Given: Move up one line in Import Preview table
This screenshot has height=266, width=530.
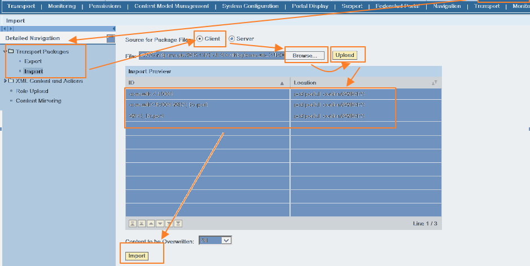Looking at the screenshot, I should click(x=151, y=224).
